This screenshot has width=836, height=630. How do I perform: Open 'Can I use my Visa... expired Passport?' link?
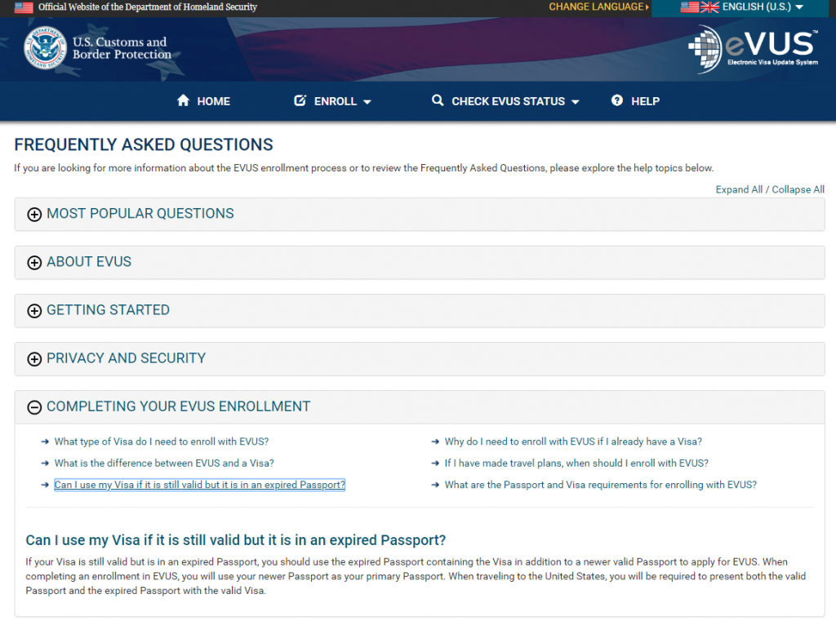200,485
